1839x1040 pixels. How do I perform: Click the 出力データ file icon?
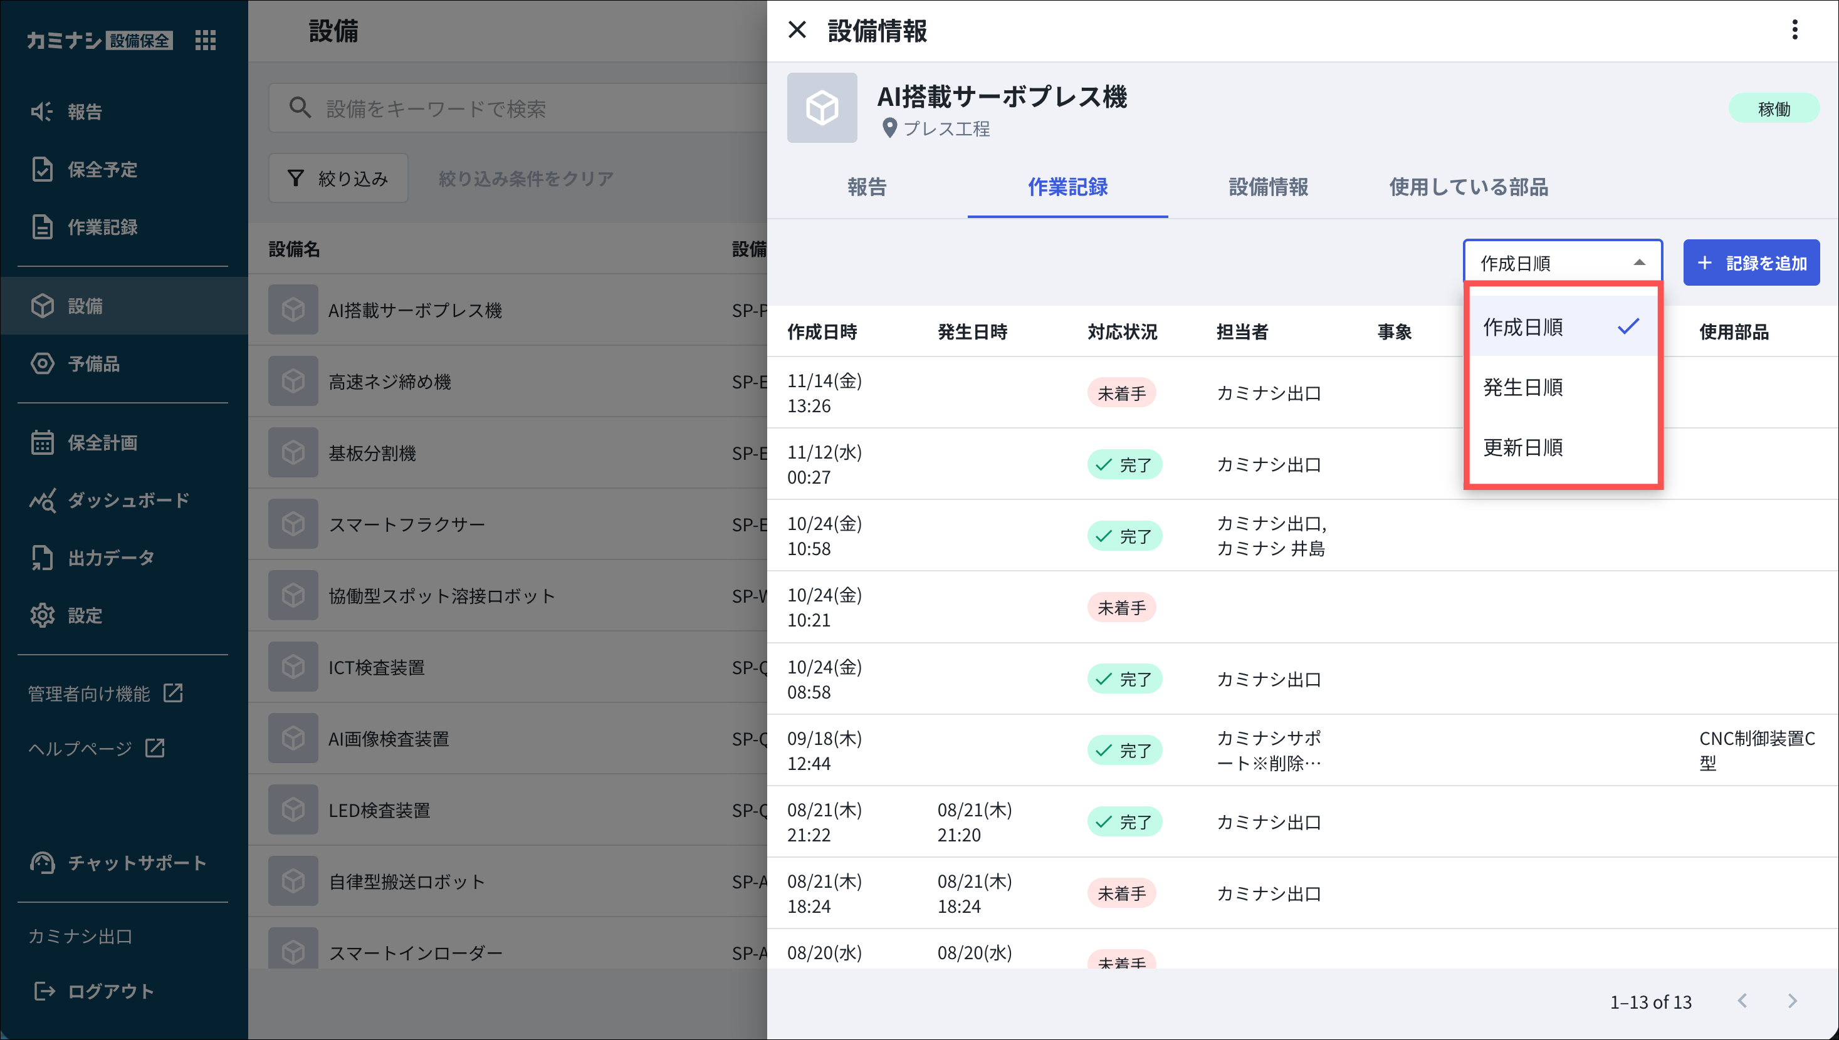click(42, 558)
